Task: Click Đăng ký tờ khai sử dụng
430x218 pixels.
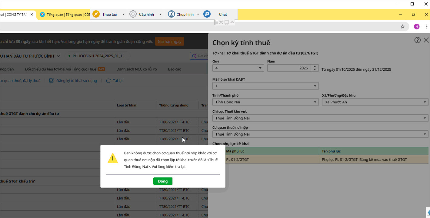Action: tap(73, 81)
